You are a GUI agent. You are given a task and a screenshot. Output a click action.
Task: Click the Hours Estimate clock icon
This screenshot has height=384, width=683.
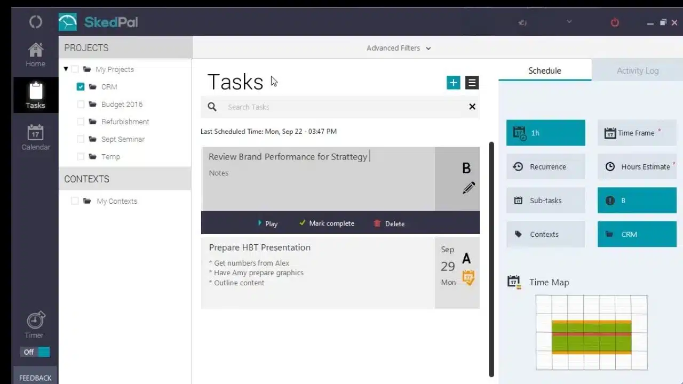pos(610,166)
